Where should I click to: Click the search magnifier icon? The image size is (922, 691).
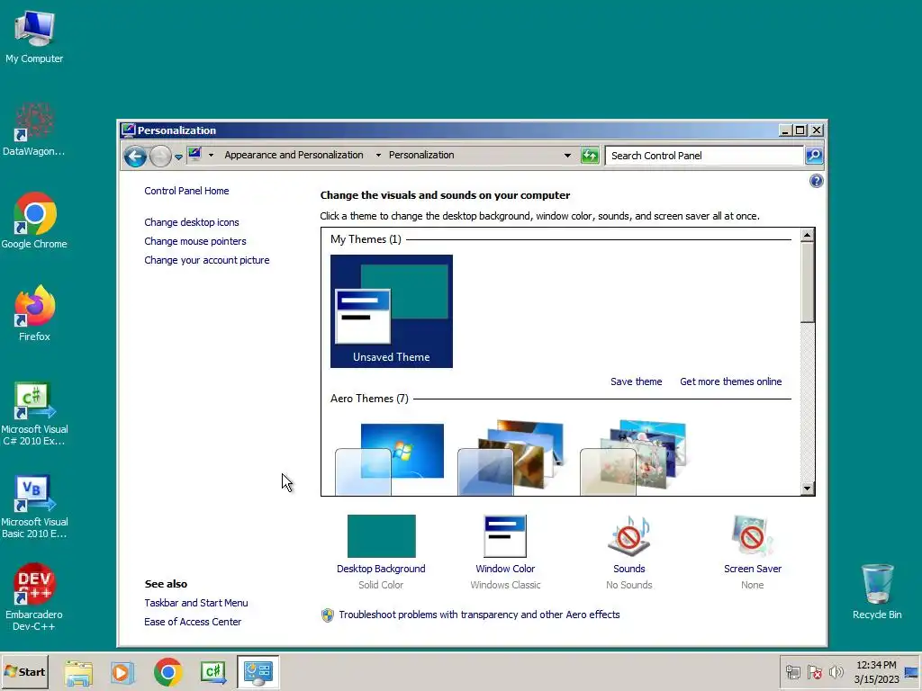(x=814, y=155)
